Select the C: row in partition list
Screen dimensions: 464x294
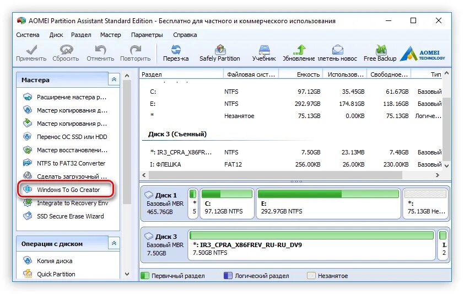tap(292, 92)
